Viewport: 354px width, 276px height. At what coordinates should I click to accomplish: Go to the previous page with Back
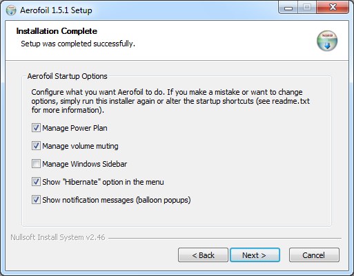[x=203, y=255]
